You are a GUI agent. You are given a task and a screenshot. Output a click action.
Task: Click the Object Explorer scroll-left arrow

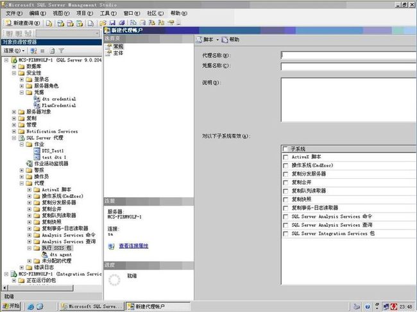[4, 288]
